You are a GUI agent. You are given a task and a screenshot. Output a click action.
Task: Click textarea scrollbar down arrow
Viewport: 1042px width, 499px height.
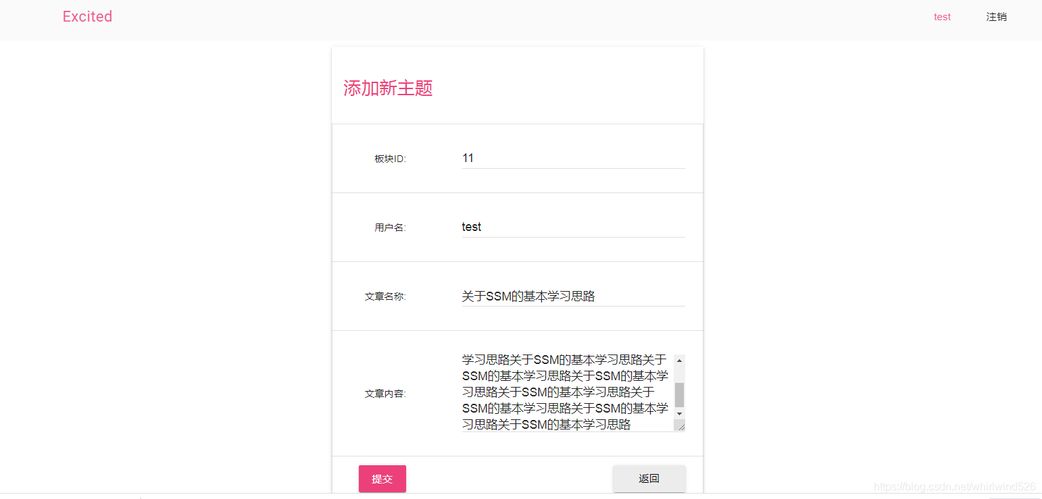(679, 413)
